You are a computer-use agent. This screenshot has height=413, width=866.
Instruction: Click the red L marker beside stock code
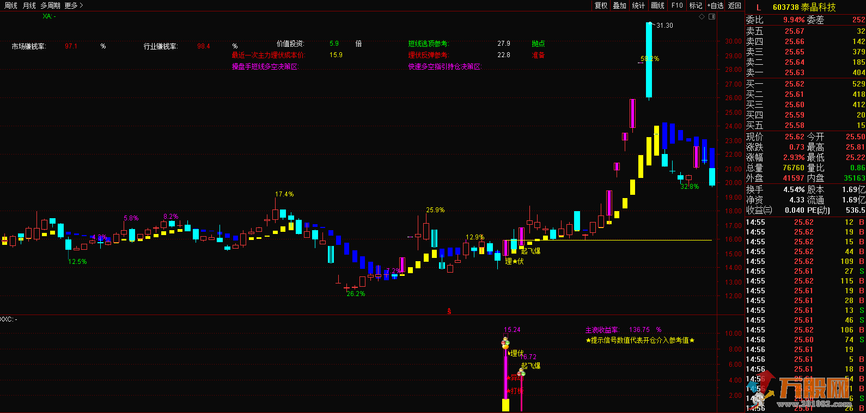tap(759, 7)
